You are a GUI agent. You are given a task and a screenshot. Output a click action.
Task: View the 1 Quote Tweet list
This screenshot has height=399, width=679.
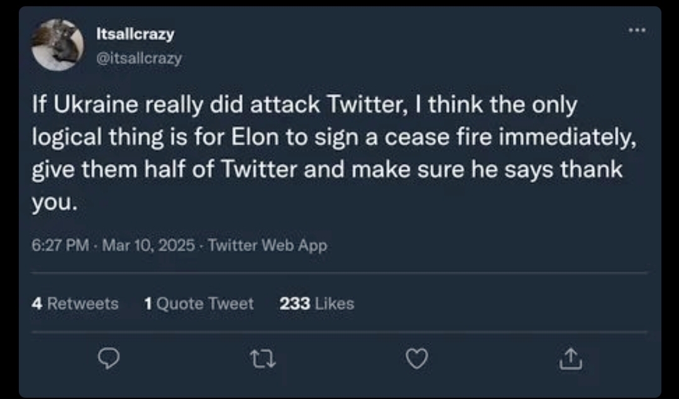199,303
